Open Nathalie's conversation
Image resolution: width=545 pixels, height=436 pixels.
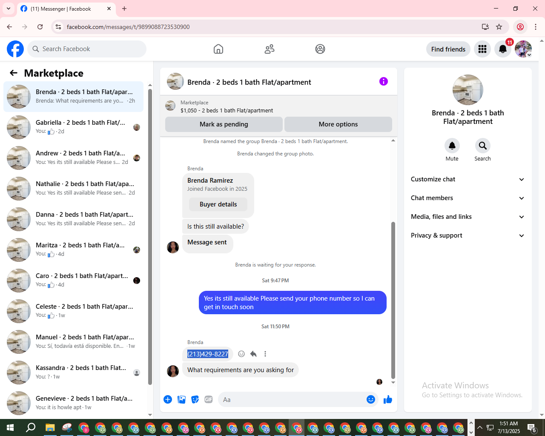[74, 189]
